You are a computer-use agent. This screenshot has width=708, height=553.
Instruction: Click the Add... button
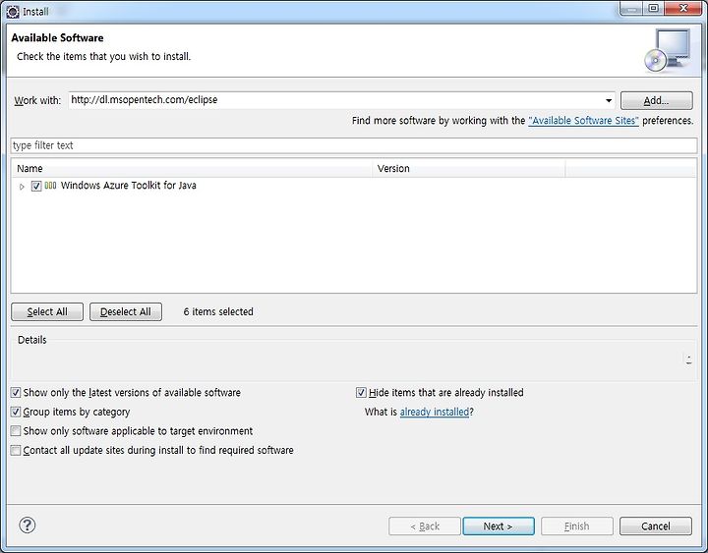point(657,100)
